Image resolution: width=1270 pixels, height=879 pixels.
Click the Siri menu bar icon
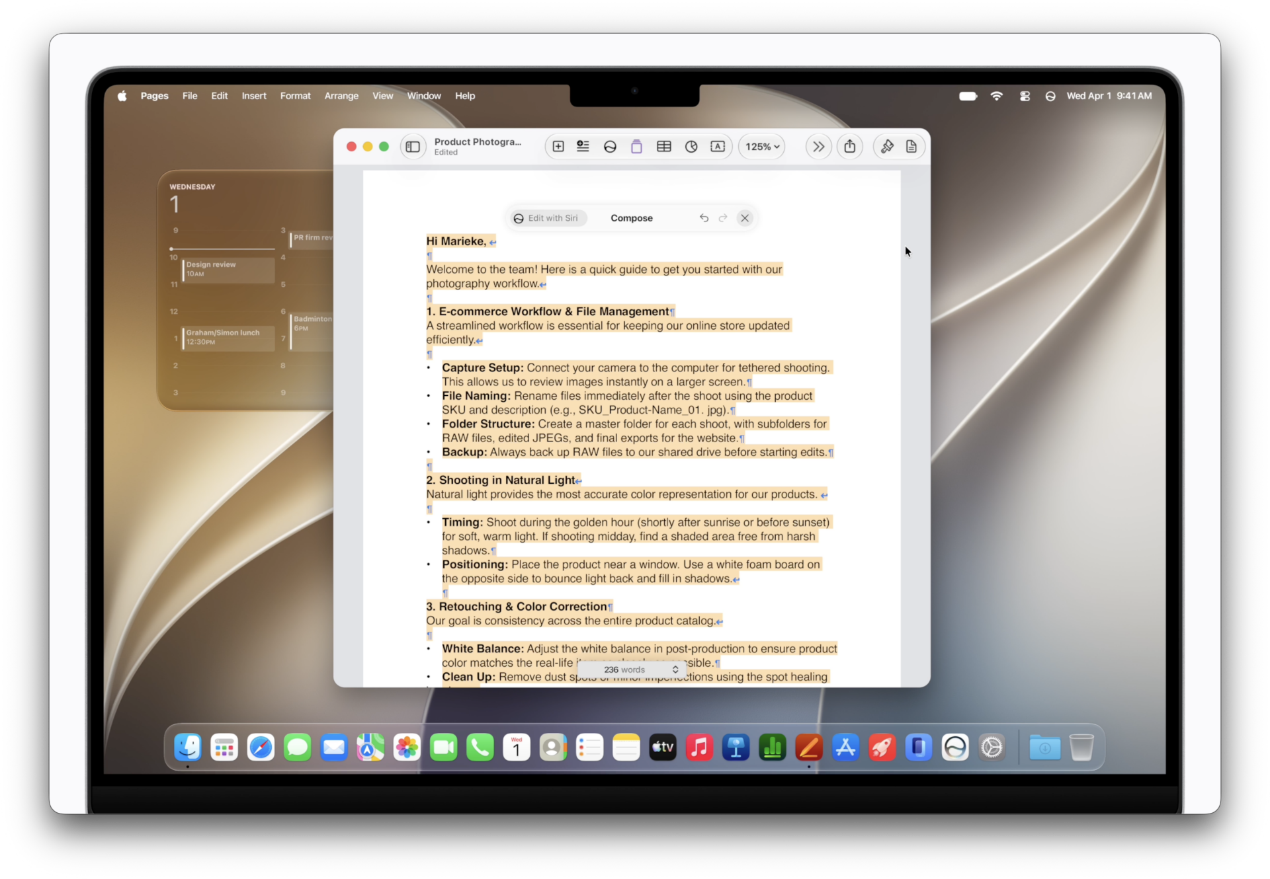[1050, 96]
